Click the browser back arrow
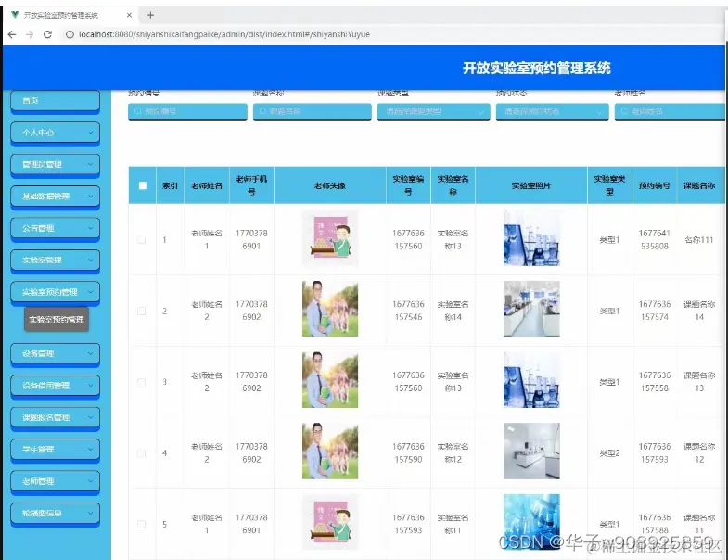728x560 pixels. [x=12, y=34]
